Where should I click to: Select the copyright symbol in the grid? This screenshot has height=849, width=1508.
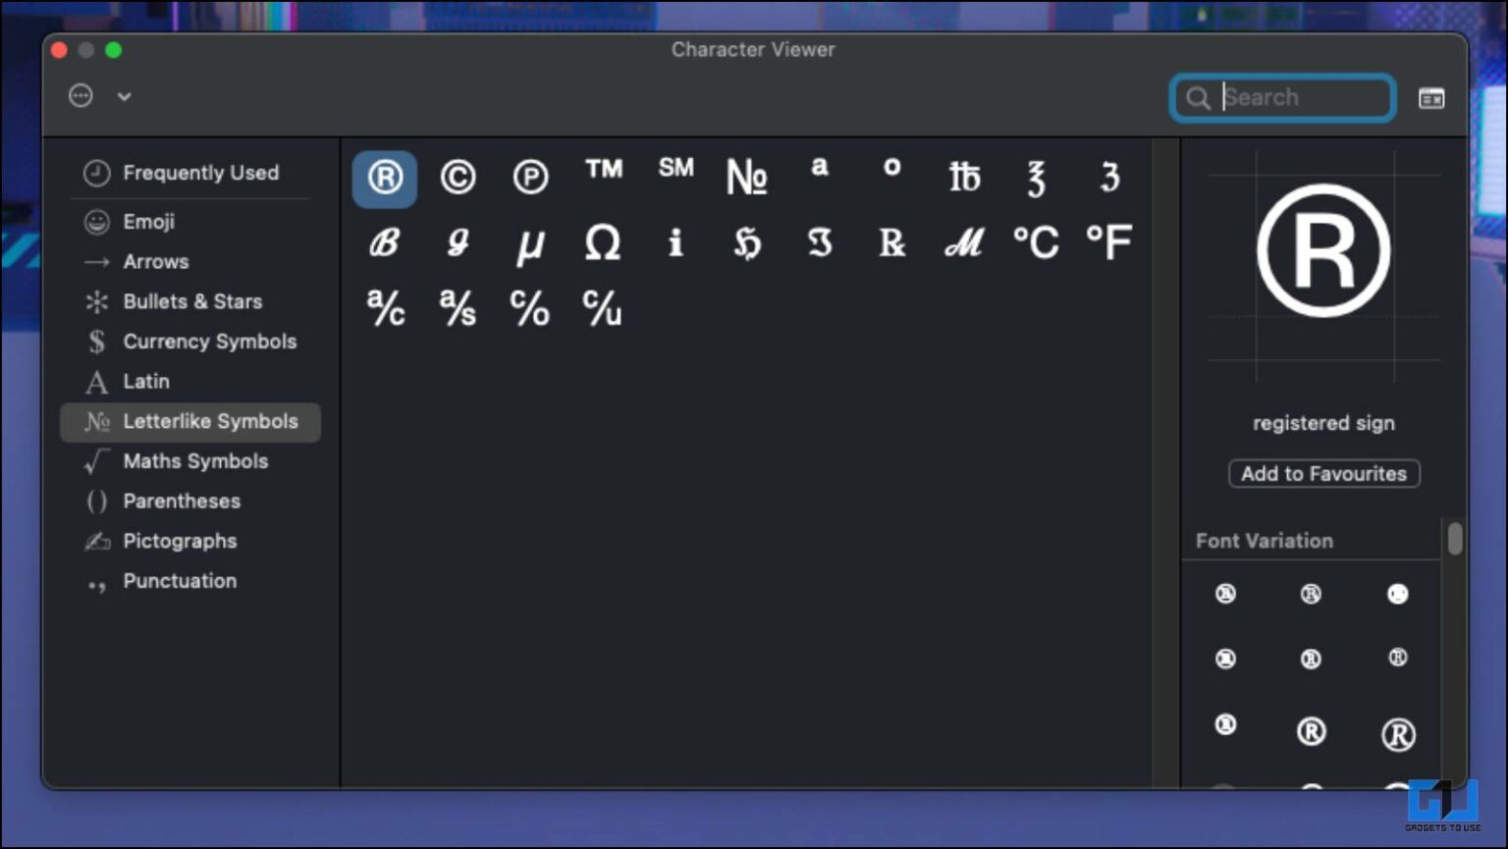(x=458, y=178)
